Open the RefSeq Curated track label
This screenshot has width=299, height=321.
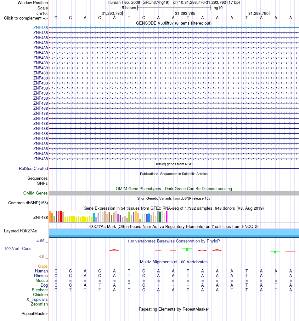coord(33,168)
